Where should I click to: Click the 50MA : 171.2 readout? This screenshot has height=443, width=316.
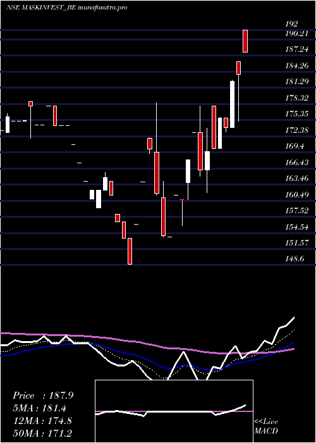tap(42, 433)
